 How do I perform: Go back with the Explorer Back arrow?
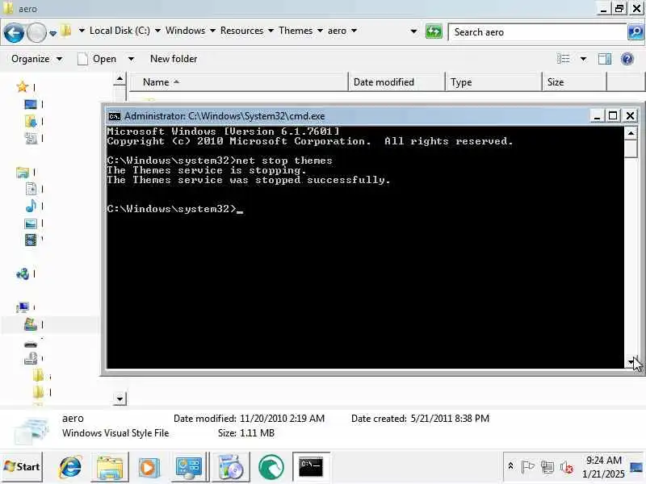14,32
